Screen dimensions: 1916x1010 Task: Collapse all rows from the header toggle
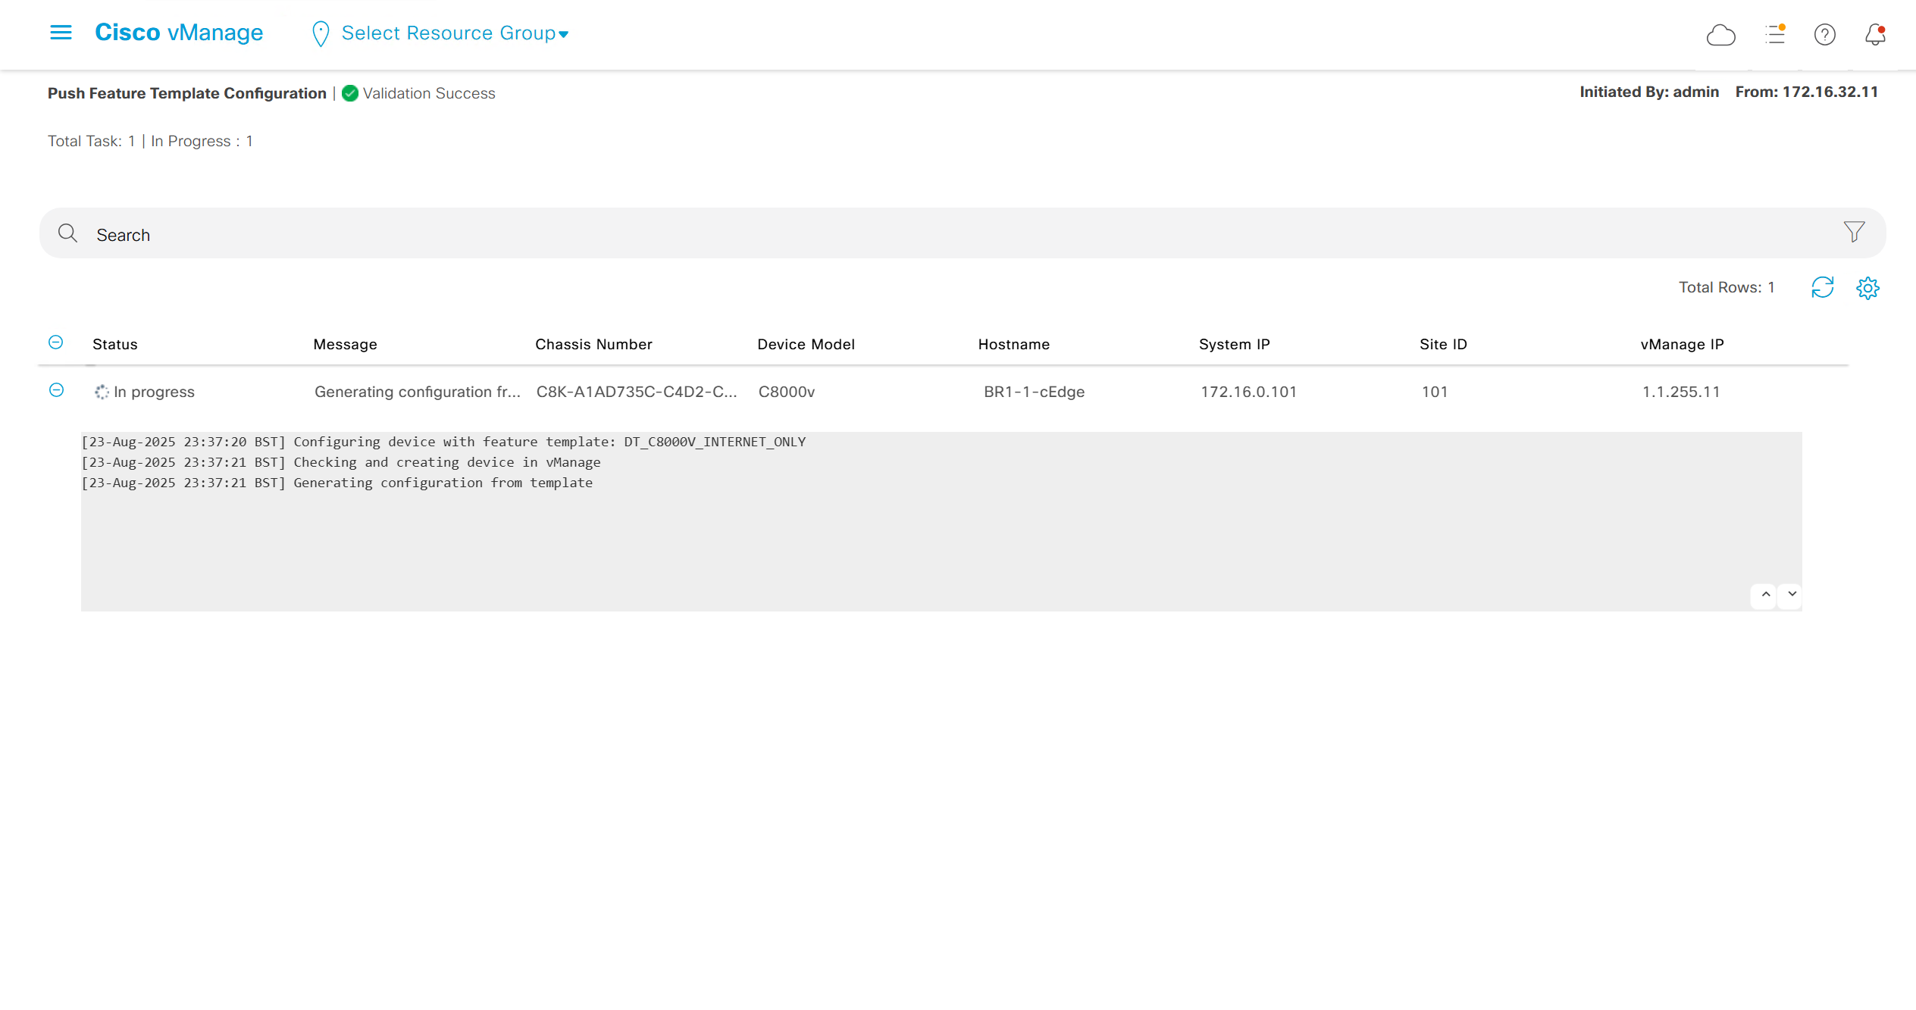(x=56, y=342)
